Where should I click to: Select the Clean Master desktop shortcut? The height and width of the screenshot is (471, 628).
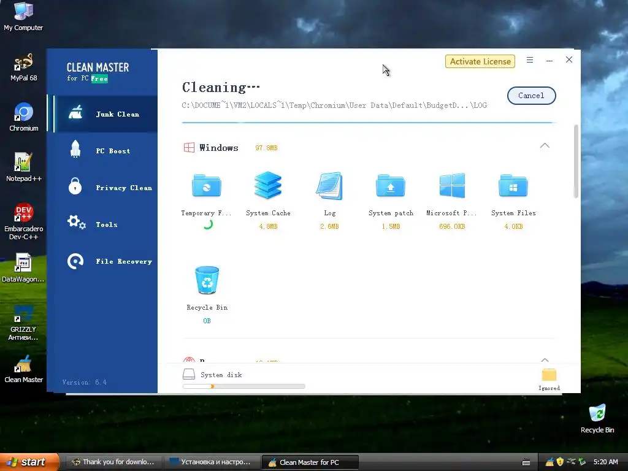point(23,369)
